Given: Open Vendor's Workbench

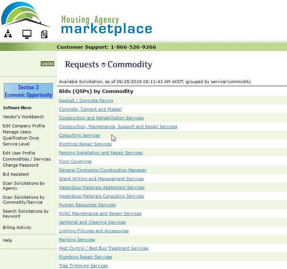Looking at the screenshot, I should 23,117.
